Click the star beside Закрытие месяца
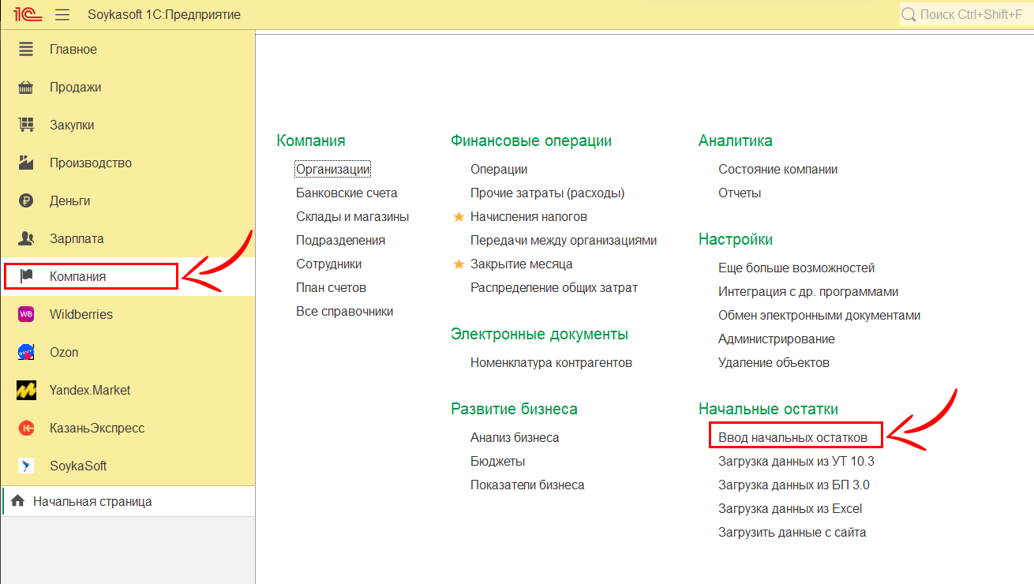1034x584 pixels. click(459, 264)
